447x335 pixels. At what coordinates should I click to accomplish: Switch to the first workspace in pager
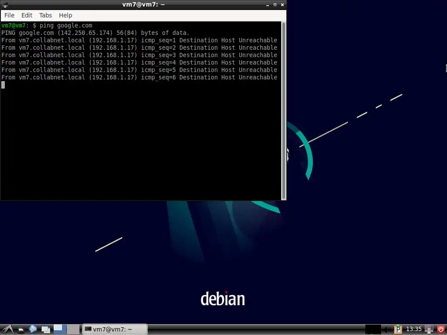coord(60,330)
